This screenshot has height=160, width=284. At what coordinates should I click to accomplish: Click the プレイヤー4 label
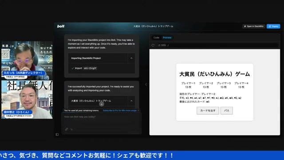(241, 83)
